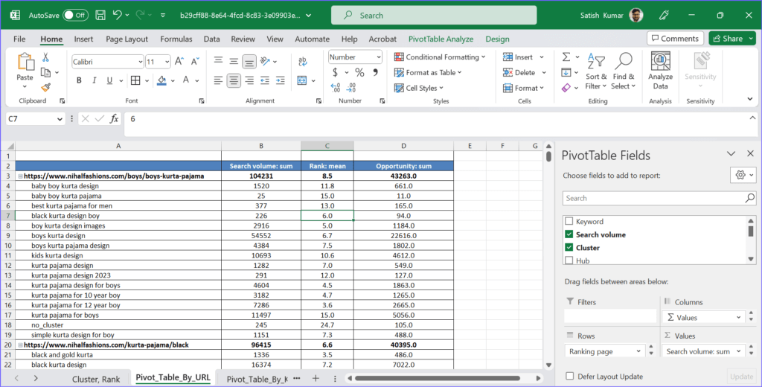Click the Paste clipboard icon
Screen dimensions: 762x387
click(25, 62)
